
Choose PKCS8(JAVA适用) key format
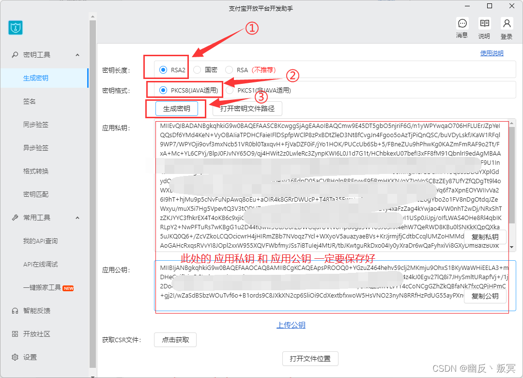pyautogui.click(x=163, y=90)
